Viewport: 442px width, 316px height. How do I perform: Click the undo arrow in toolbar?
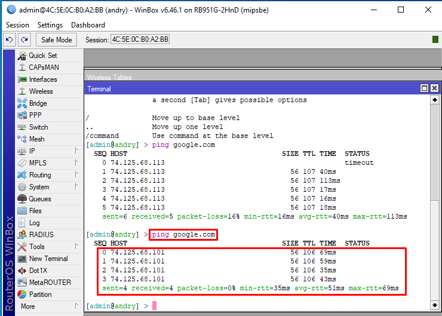(9, 40)
